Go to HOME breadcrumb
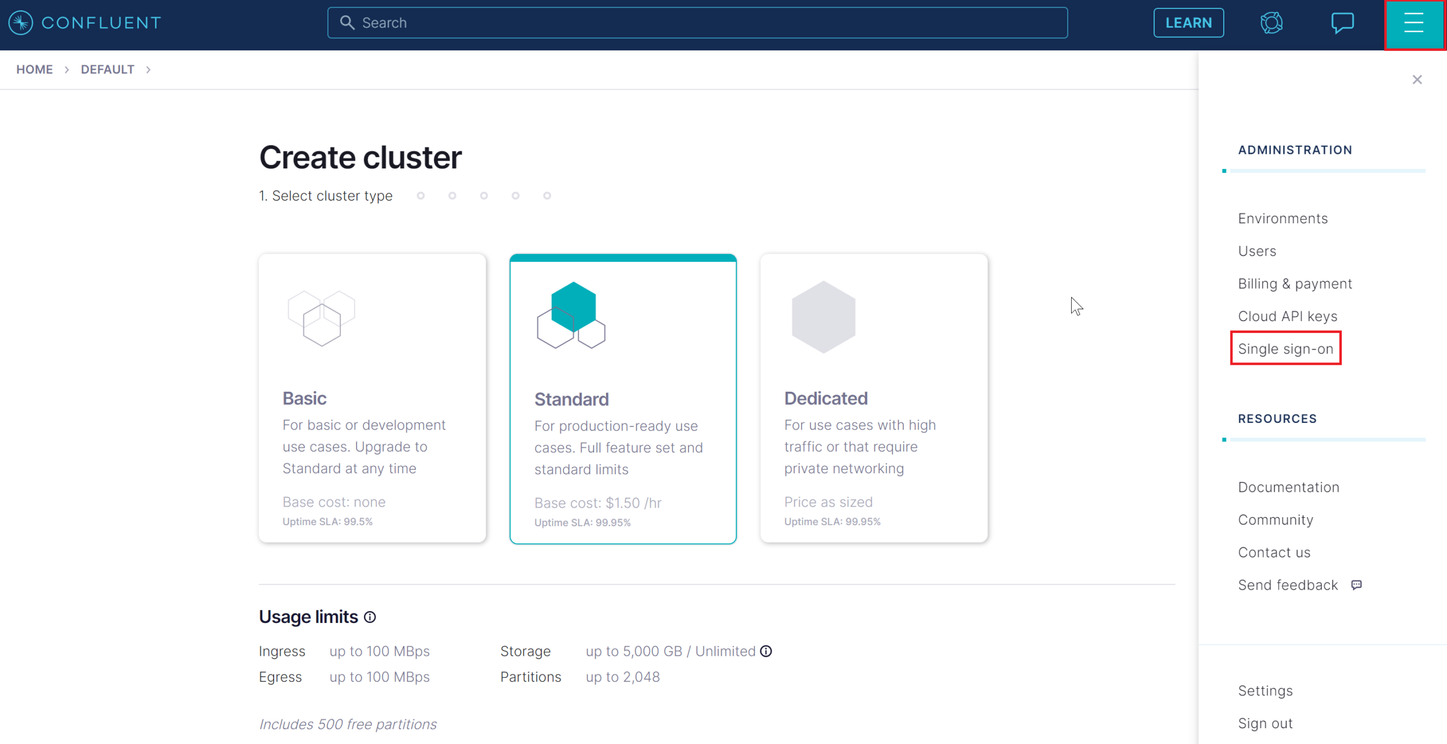Screen dimensions: 1447x744 [34, 70]
